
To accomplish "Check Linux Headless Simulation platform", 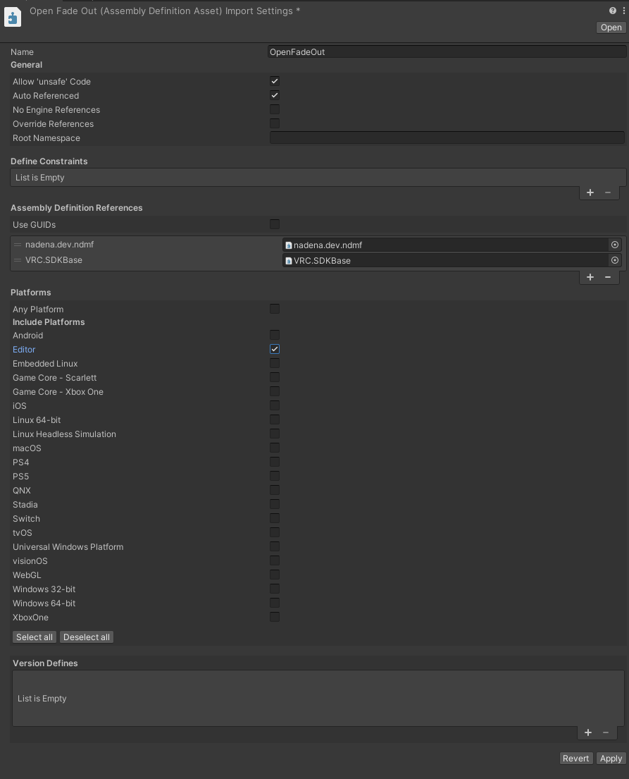I will [275, 434].
